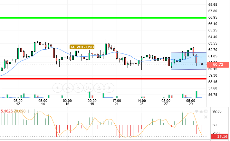Expand horizontally with the outward-arrows magnifier icon
Image resolution: width=230 pixels, height=141 pixels.
89,88
